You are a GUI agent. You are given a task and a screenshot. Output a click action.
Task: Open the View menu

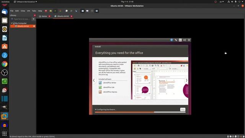click(x=23, y=11)
